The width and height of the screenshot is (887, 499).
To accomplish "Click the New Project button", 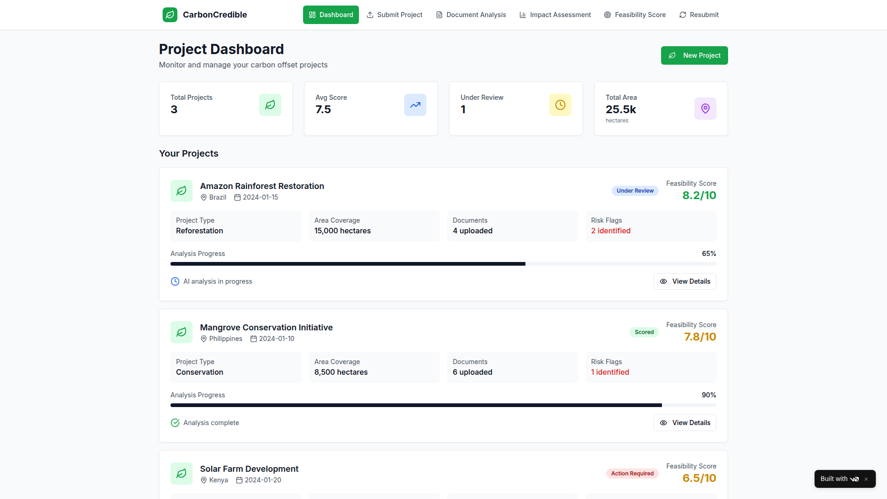I will click(x=694, y=55).
